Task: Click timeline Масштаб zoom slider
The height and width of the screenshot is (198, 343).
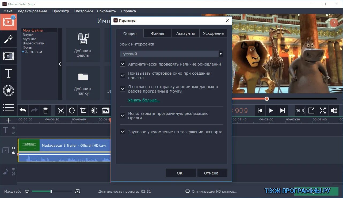Action: (x=52, y=191)
